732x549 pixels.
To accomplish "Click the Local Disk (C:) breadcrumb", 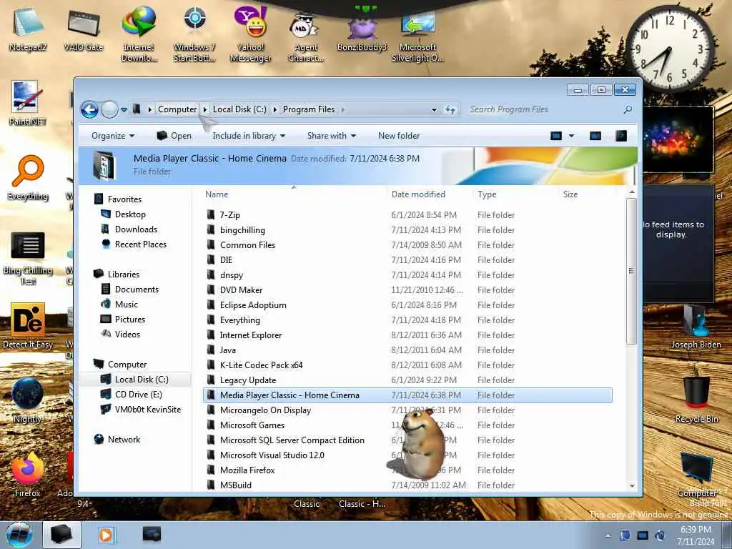I will pyautogui.click(x=239, y=109).
